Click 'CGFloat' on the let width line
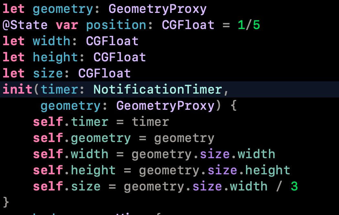 [112, 41]
